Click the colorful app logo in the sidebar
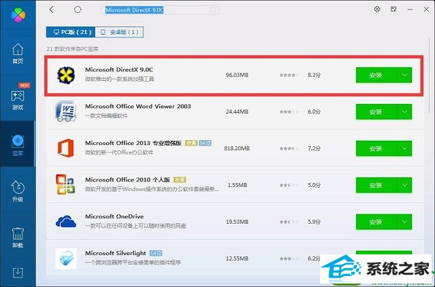The height and width of the screenshot is (287, 435). [18, 14]
